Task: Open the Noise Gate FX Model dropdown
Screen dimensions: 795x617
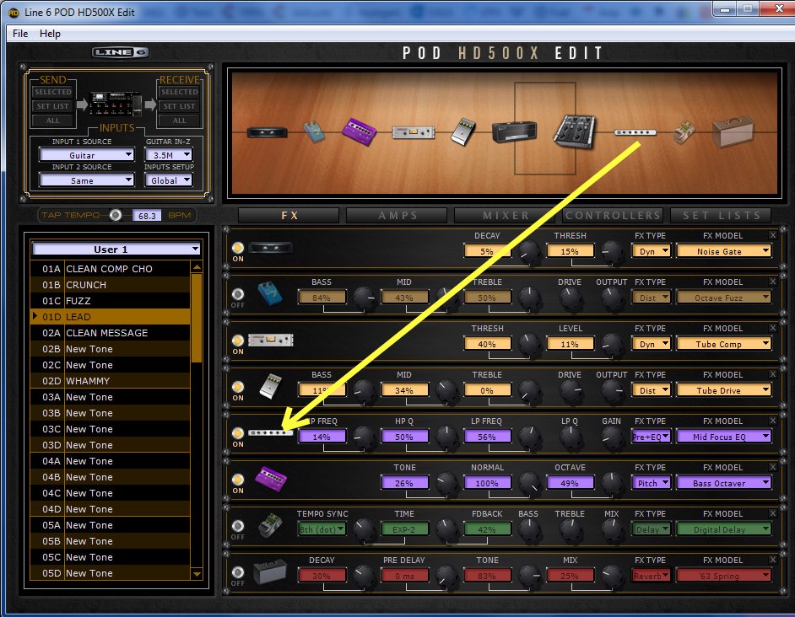Action: 724,250
